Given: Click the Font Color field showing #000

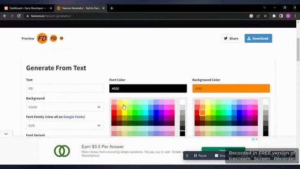Looking at the screenshot, I should [148, 89].
